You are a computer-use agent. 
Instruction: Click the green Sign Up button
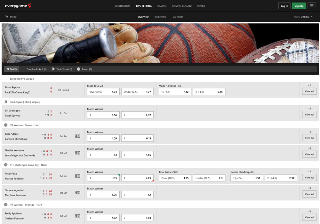tap(299, 6)
